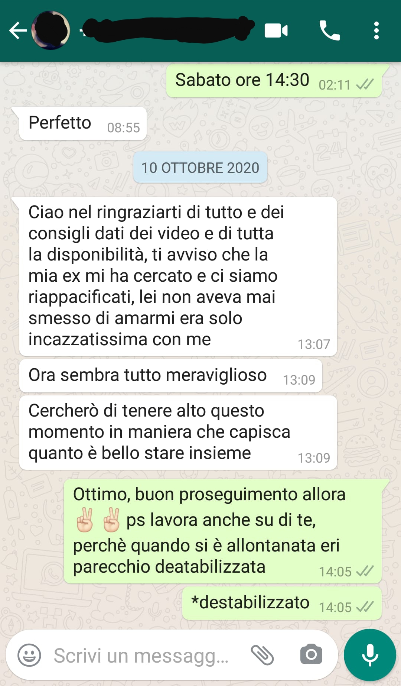Select the long 'Ciao nel ringraziarti' message
Viewport: 401px width, 686px height.
coord(178,276)
